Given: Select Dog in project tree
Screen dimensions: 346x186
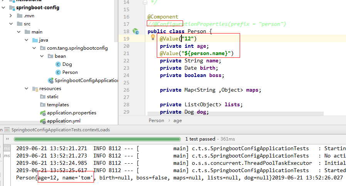Looking at the screenshot, I should [x=67, y=64].
